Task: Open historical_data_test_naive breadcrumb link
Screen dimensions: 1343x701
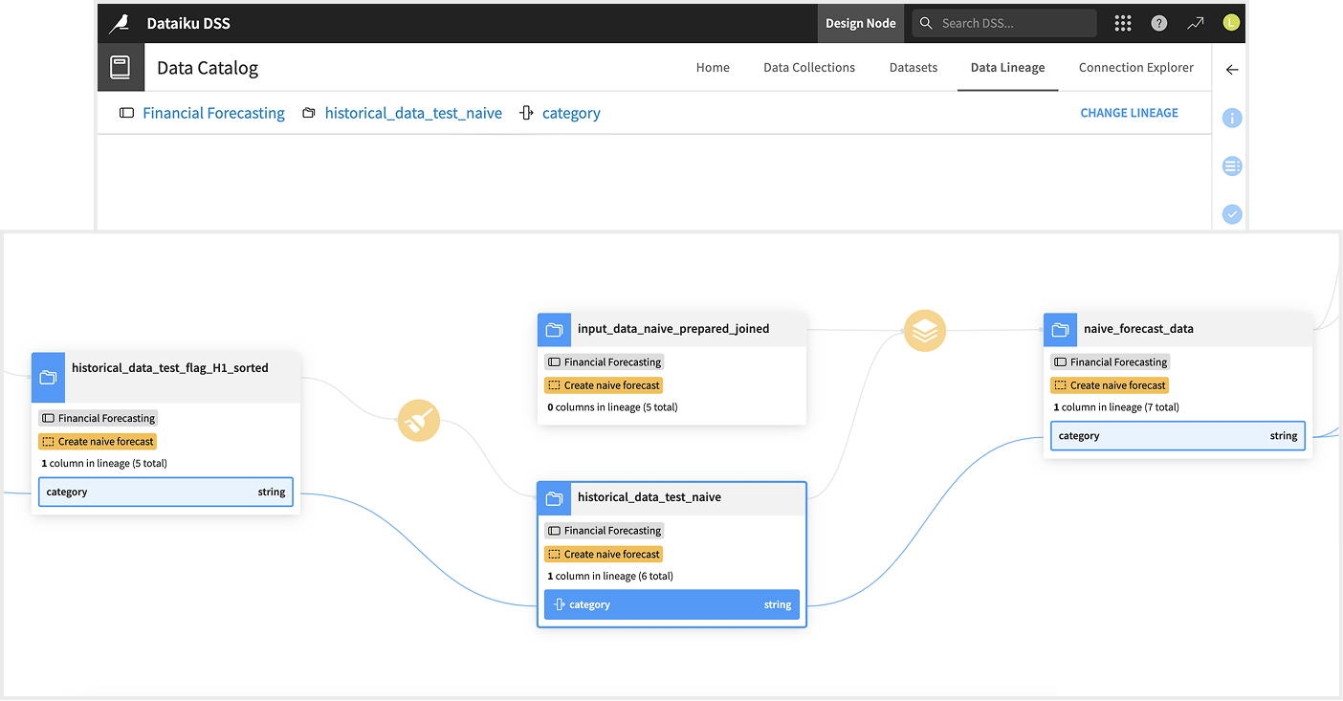Action: click(x=413, y=113)
